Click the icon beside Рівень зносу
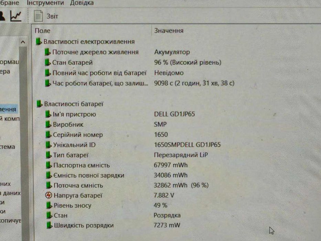 (x=49, y=205)
